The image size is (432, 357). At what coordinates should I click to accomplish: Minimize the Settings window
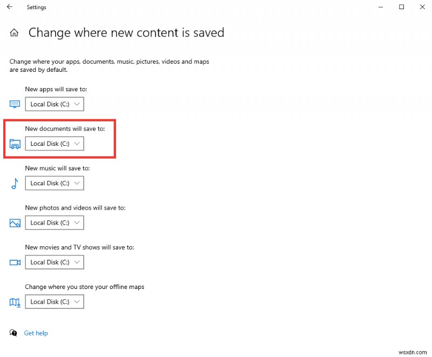pos(380,7)
